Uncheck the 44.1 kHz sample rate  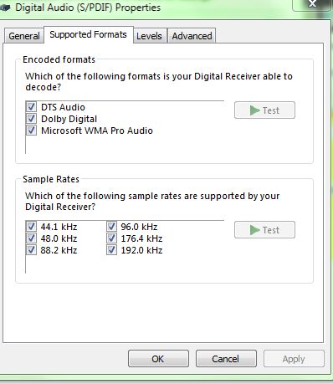pos(31,226)
